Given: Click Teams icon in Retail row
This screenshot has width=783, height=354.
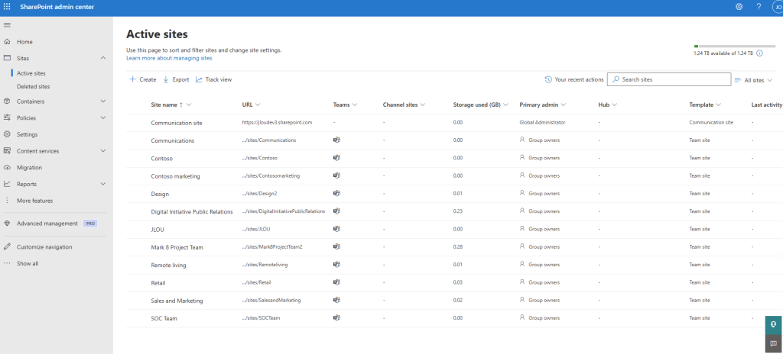Looking at the screenshot, I should (x=336, y=282).
